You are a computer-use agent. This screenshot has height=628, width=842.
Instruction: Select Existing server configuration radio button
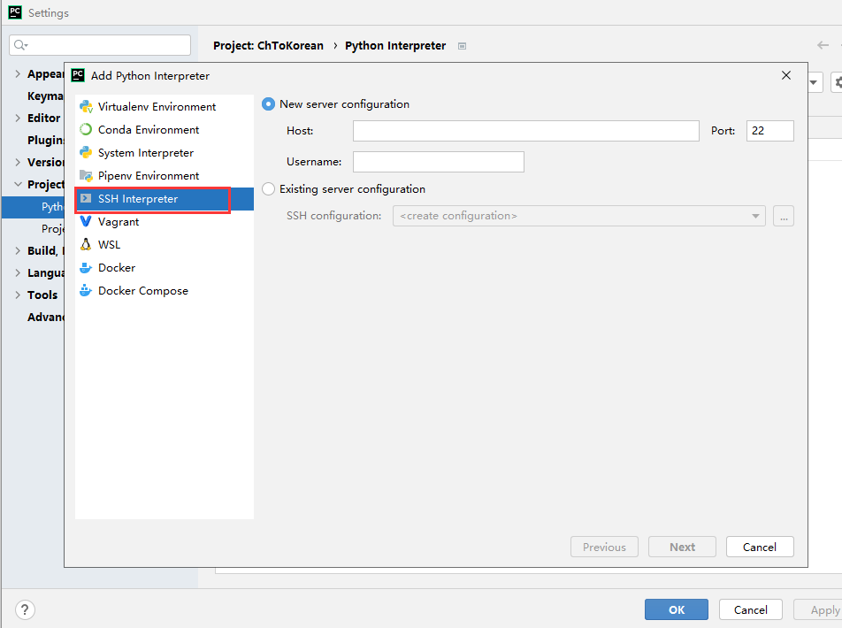coord(269,189)
